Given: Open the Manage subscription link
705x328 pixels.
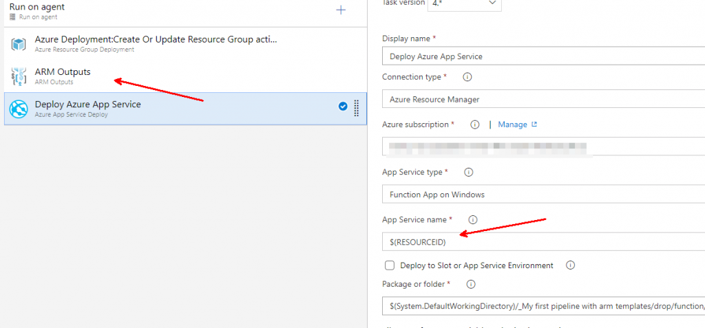Looking at the screenshot, I should pos(512,124).
